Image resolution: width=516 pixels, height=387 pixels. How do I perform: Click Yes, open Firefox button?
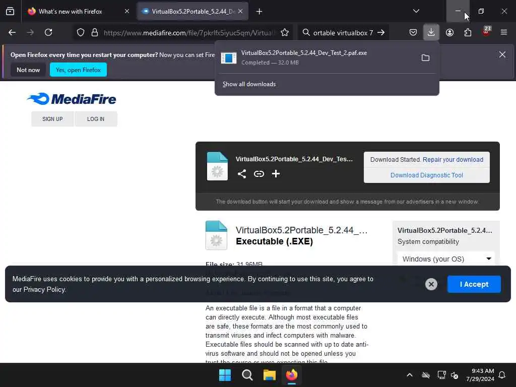pos(78,70)
